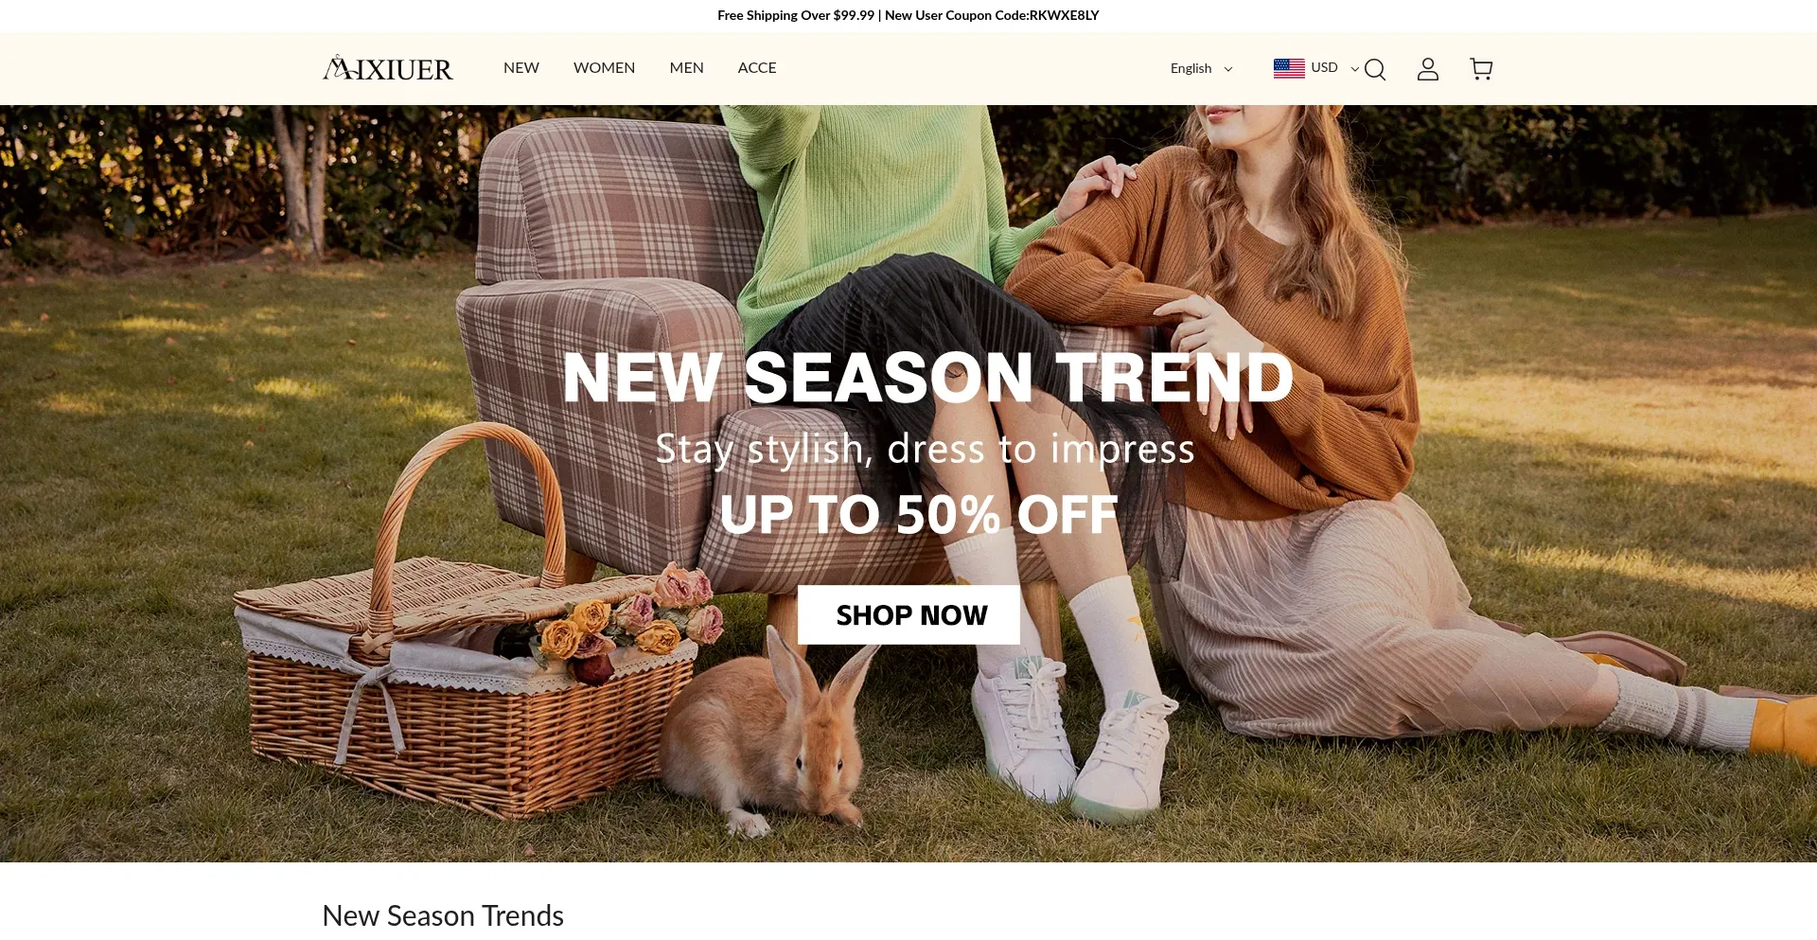Viewport: 1817px width, 940px height.
Task: Click the US flag currency icon
Action: click(x=1289, y=68)
